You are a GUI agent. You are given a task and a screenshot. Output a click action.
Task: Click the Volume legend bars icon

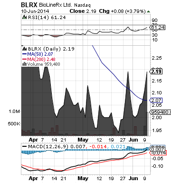[24, 64]
